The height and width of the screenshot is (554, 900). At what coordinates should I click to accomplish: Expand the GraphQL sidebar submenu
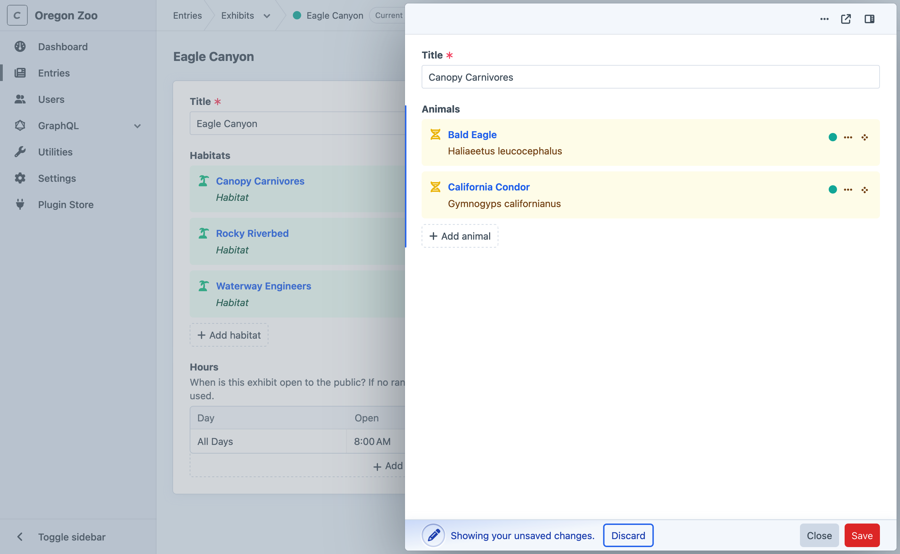[x=137, y=126]
